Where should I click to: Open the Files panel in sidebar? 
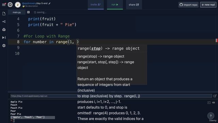(4, 14)
